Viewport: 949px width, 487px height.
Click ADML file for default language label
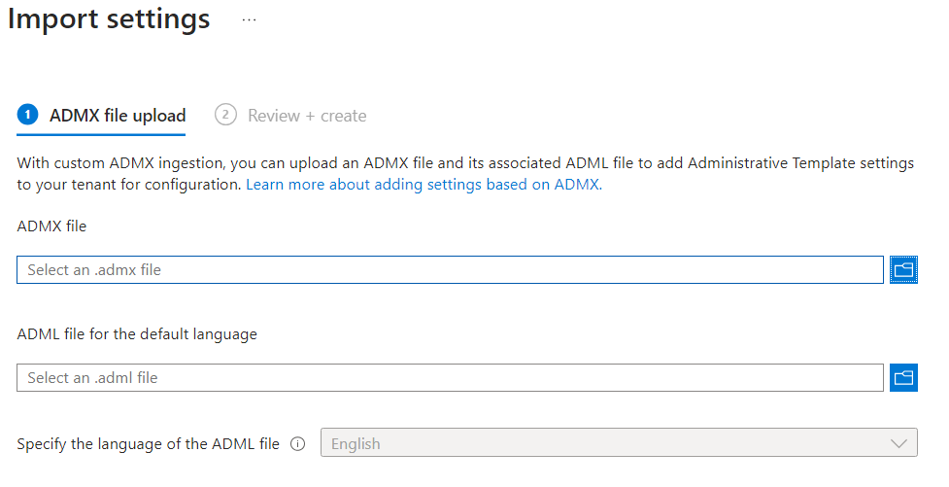click(x=137, y=334)
